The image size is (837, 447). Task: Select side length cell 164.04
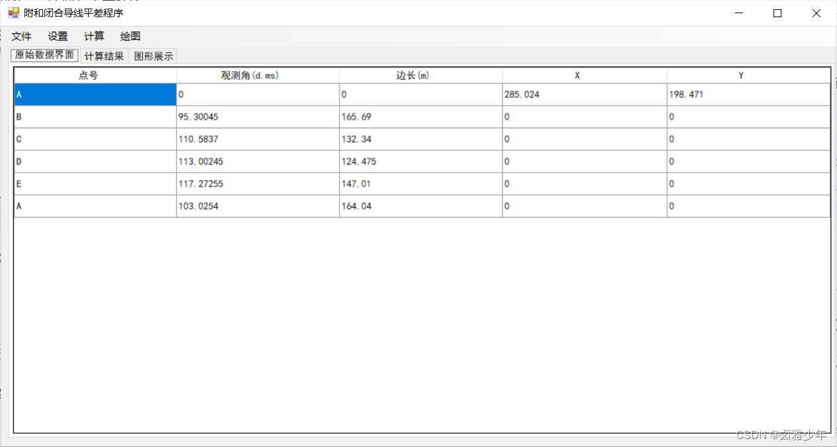point(421,206)
